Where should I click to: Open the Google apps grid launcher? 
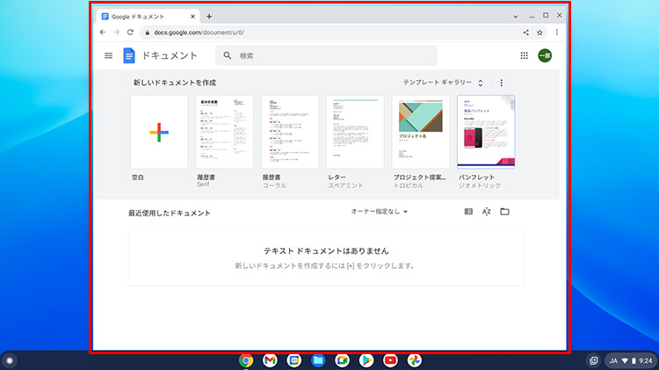click(525, 55)
